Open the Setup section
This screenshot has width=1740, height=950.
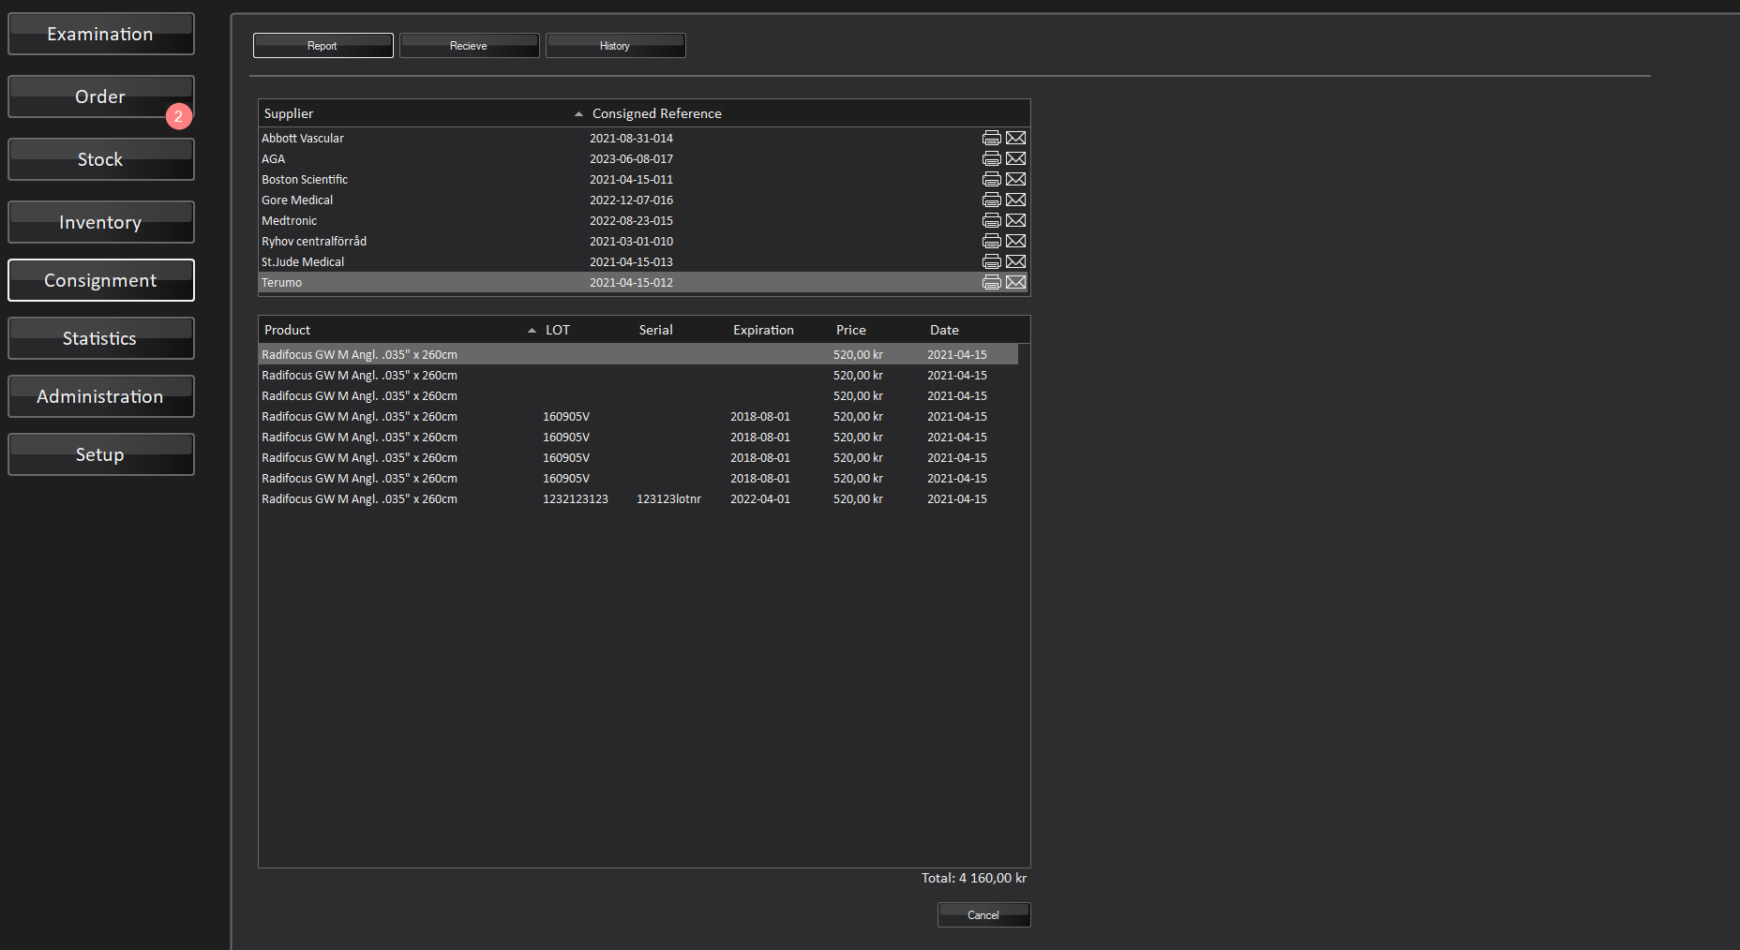[100, 454]
